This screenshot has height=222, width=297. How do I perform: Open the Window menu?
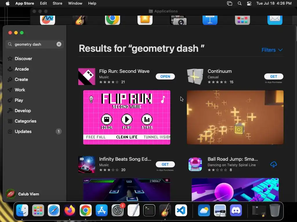(x=75, y=3)
